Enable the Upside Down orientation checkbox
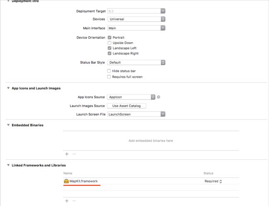Image resolution: width=269 pixels, height=206 pixels. (109, 43)
